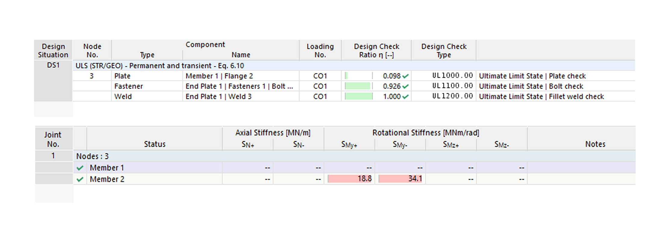The height and width of the screenshot is (242, 669).
Task: Select the 'DS1' design situation cell
Action: (x=53, y=65)
